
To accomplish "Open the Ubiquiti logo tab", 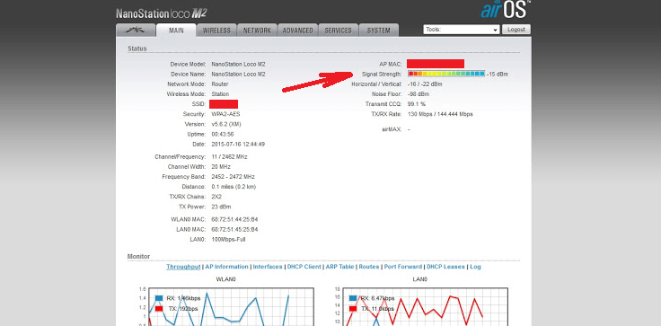I will point(136,30).
